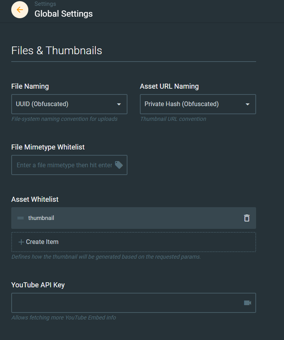Open the Asset URL Naming dropdown

[198, 104]
